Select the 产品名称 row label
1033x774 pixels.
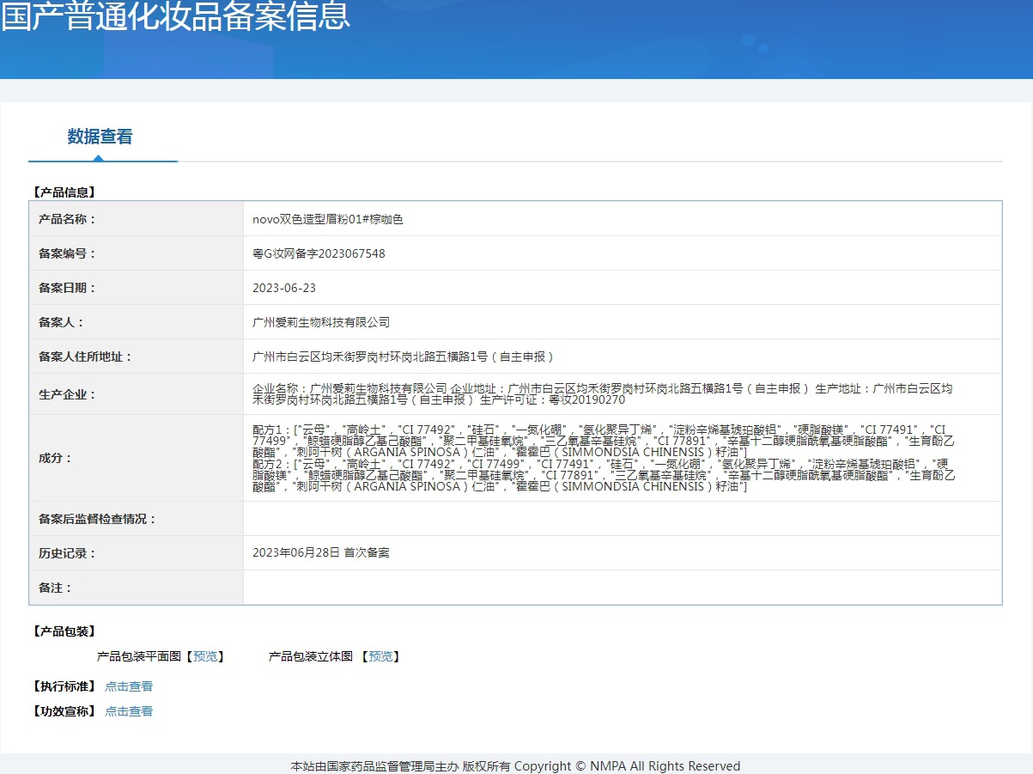tap(68, 219)
